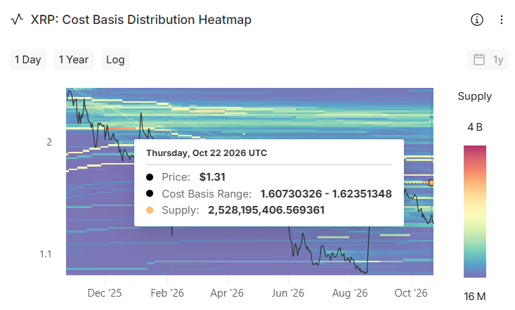Click the Aug '26 x-axis label
Image resolution: width=515 pixels, height=310 pixels.
(x=350, y=293)
